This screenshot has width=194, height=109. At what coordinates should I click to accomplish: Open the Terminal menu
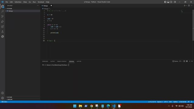coord(41,2)
